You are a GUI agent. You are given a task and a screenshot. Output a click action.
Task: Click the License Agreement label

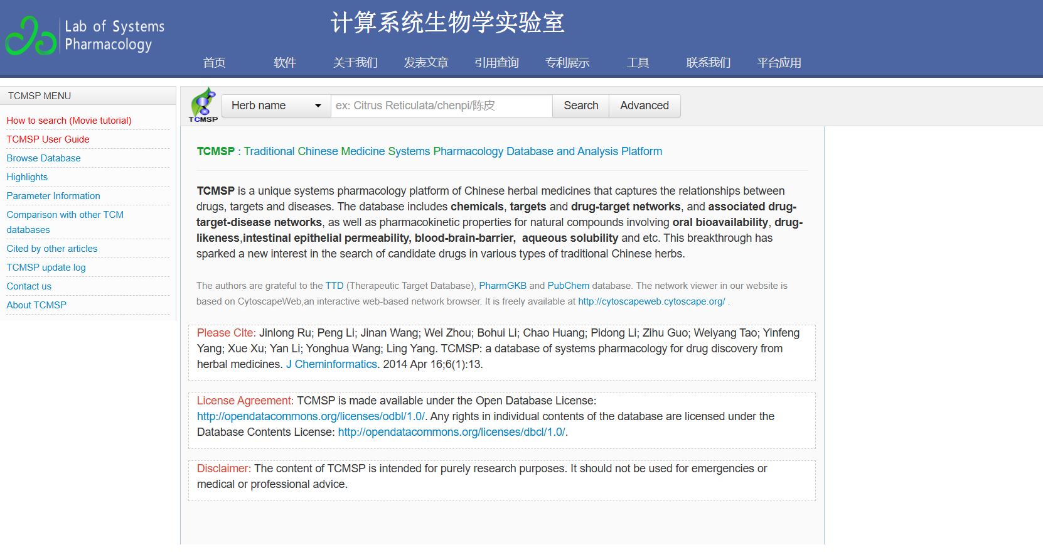[x=245, y=401]
